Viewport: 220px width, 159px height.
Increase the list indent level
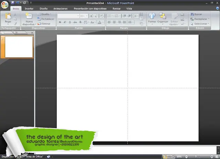point(129,16)
